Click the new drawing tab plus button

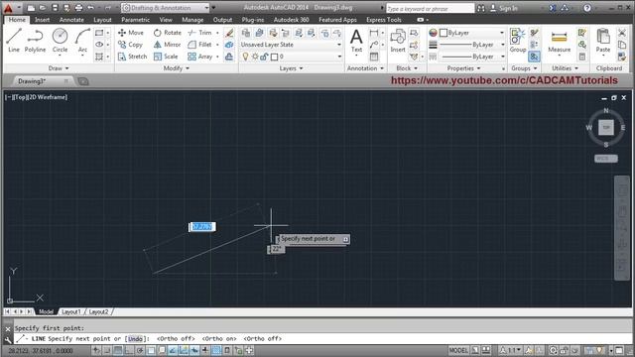(x=83, y=81)
